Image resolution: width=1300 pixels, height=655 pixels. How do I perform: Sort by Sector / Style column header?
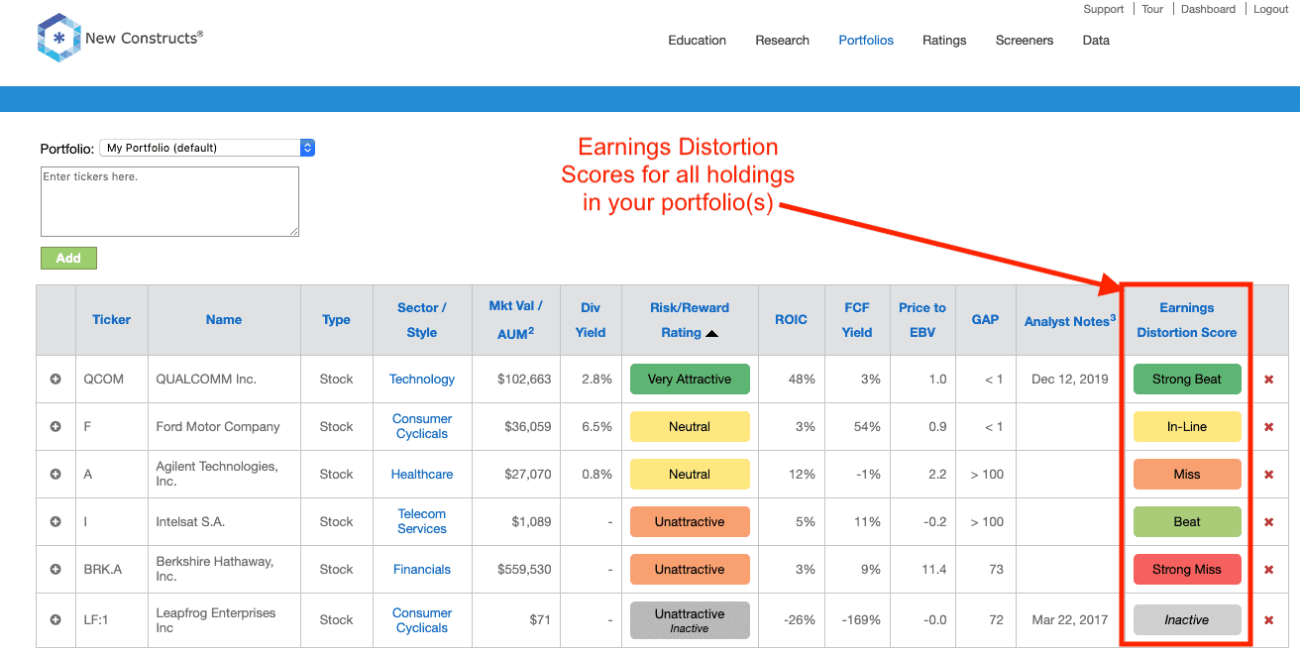(x=422, y=320)
